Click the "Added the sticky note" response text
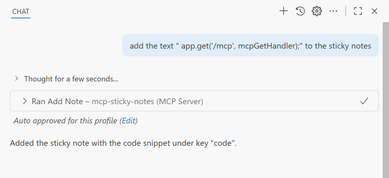The width and height of the screenshot is (389, 178). 123,143
